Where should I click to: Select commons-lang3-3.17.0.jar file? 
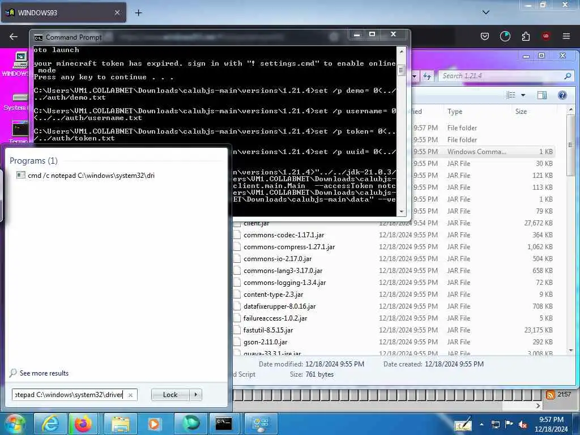[x=283, y=270]
